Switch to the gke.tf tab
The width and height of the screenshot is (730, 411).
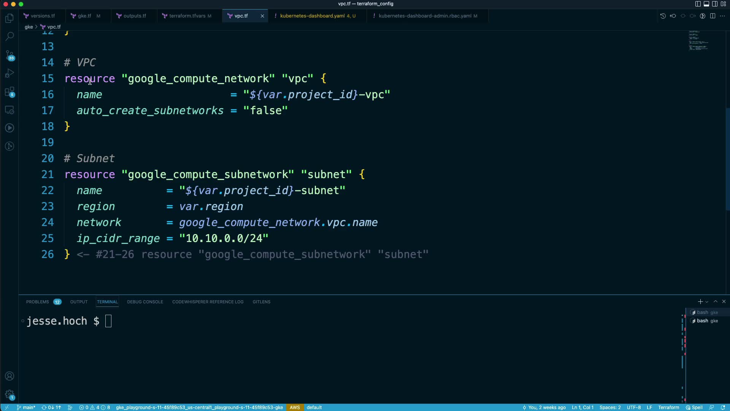84,16
